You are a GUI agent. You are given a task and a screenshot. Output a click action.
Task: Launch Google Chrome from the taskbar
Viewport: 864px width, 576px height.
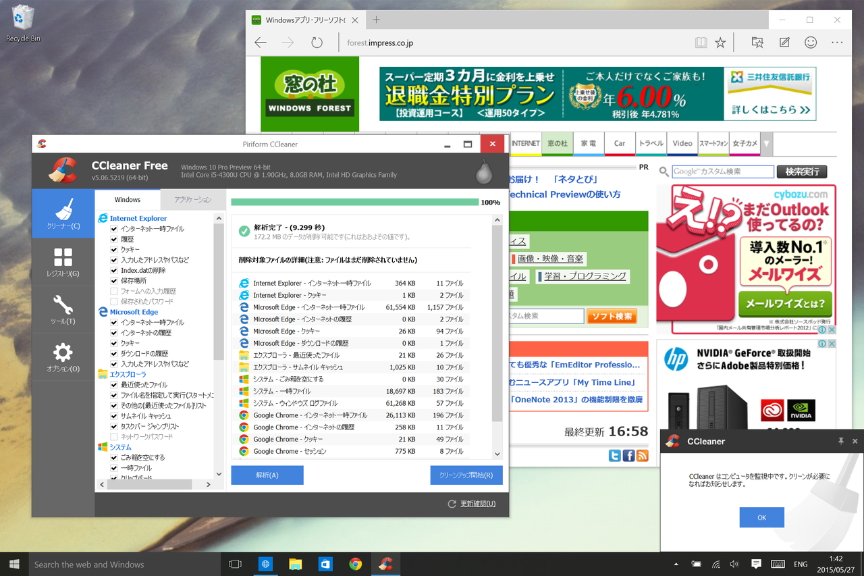356,564
